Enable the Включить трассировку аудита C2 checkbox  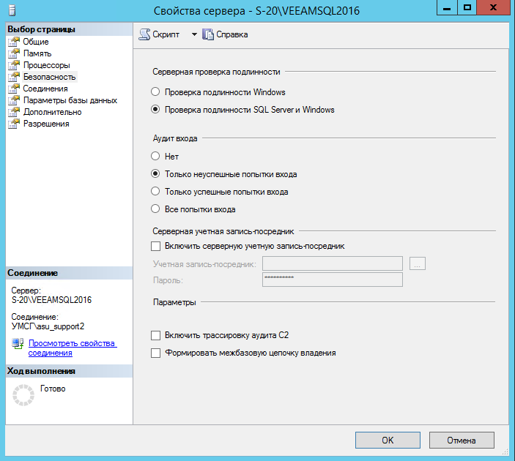[155, 335]
